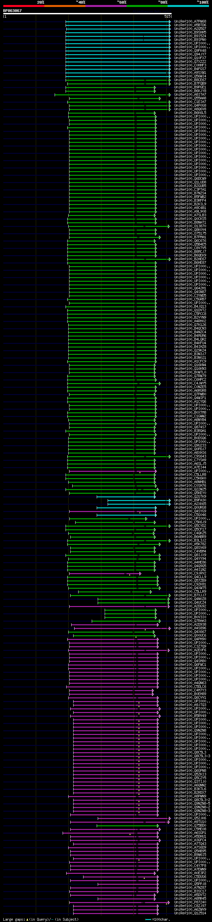This screenshot has width=212, height=922.
Task: Select hit label UniRef100_C5LLR8
Action: (190, 474)
